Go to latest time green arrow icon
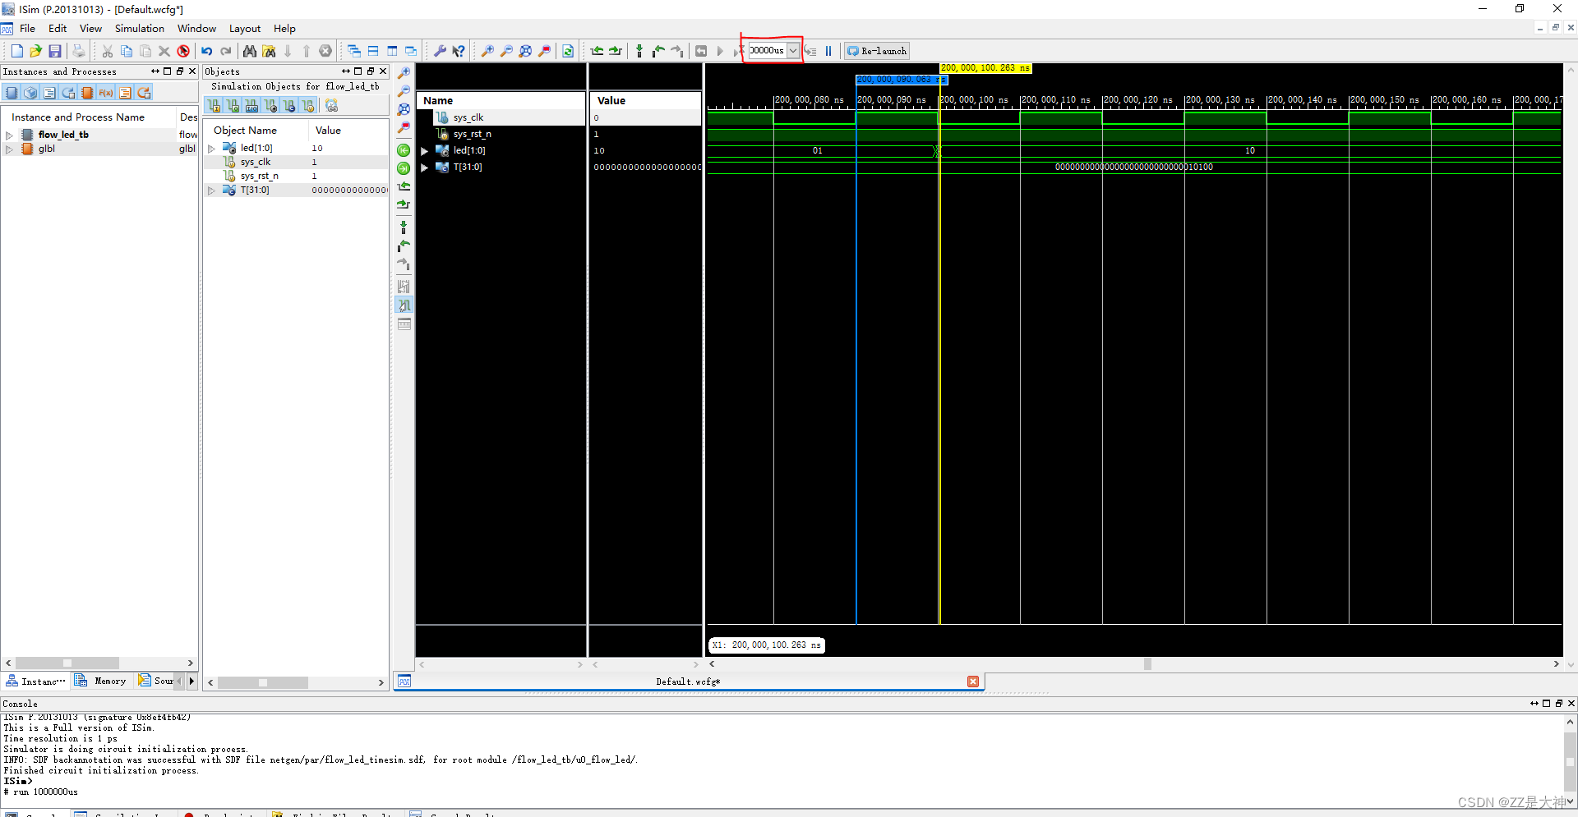Screen dimensions: 1578x817 [x=404, y=168]
